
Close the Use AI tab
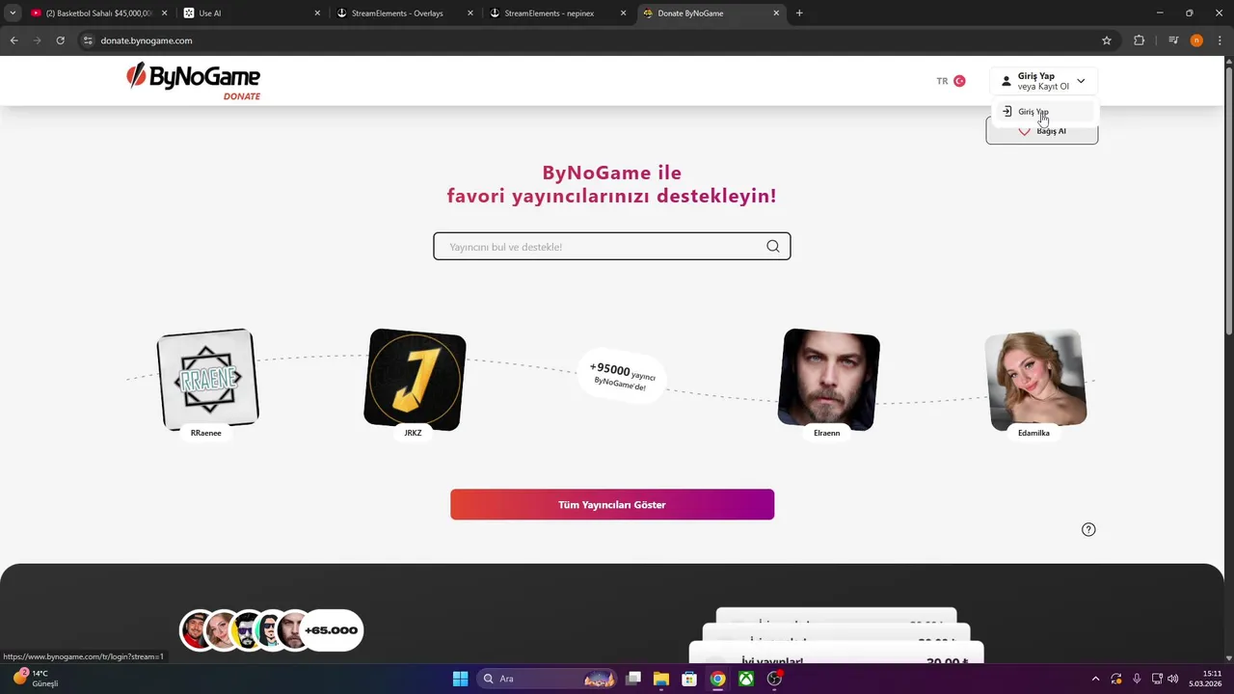pyautogui.click(x=317, y=13)
